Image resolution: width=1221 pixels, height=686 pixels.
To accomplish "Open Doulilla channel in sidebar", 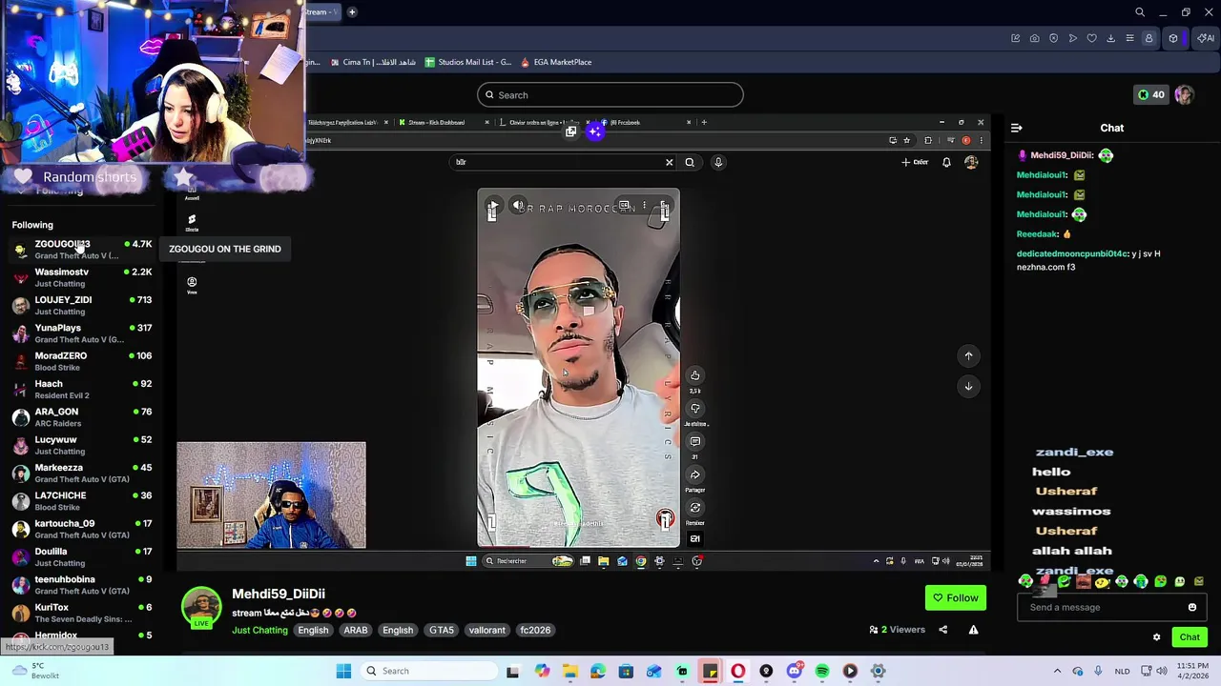I will click(x=82, y=556).
